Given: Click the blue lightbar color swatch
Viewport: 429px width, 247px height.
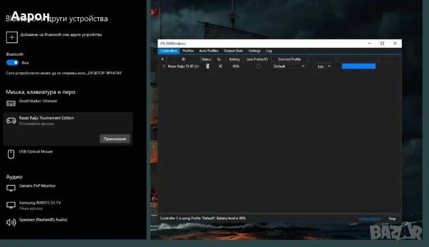Looking at the screenshot, I should (x=358, y=66).
